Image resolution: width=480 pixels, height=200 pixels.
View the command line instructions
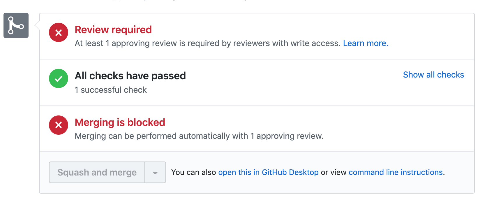(x=396, y=172)
